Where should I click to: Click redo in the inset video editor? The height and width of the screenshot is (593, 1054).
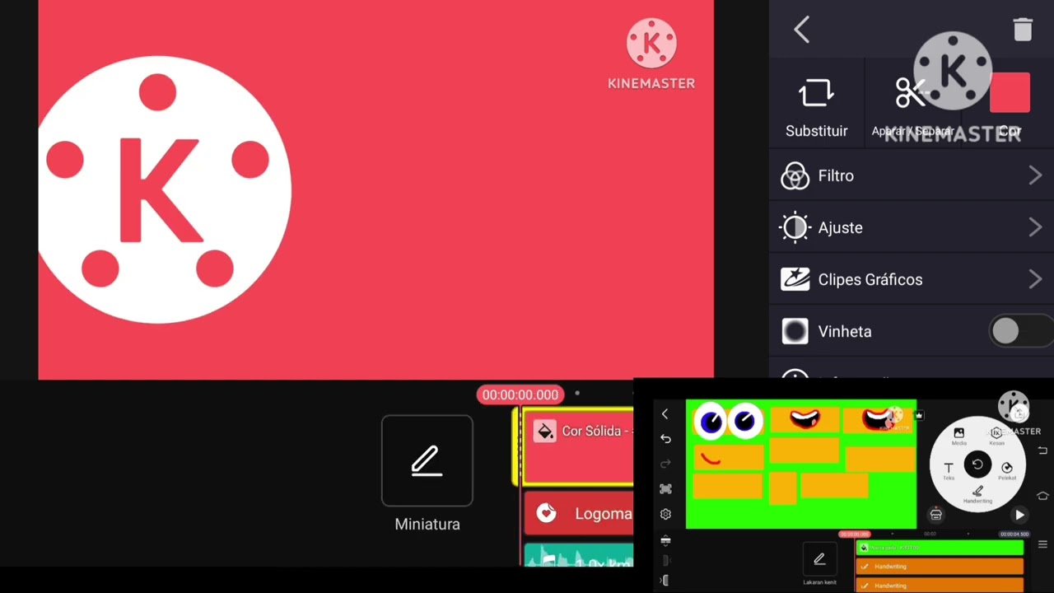[665, 464]
